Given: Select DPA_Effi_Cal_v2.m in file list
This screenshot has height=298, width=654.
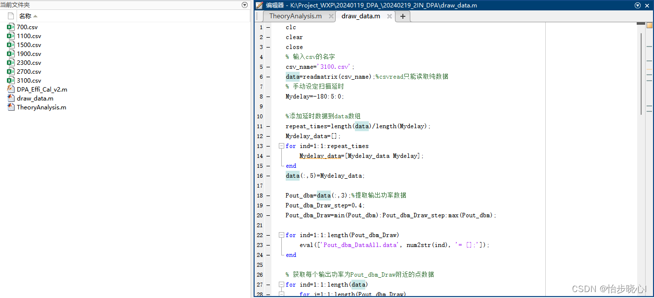Looking at the screenshot, I should [42, 90].
